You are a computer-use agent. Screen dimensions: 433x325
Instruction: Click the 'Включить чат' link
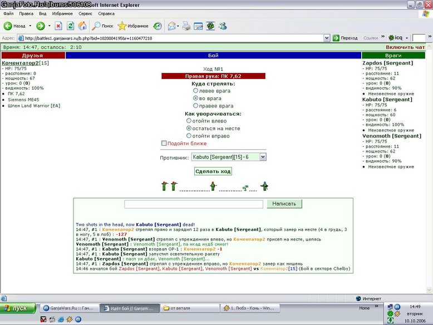coord(405,47)
